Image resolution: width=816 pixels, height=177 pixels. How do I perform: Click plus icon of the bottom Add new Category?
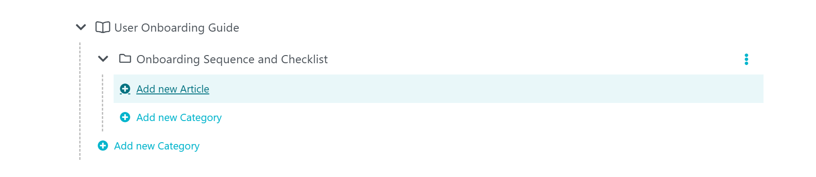tap(103, 146)
